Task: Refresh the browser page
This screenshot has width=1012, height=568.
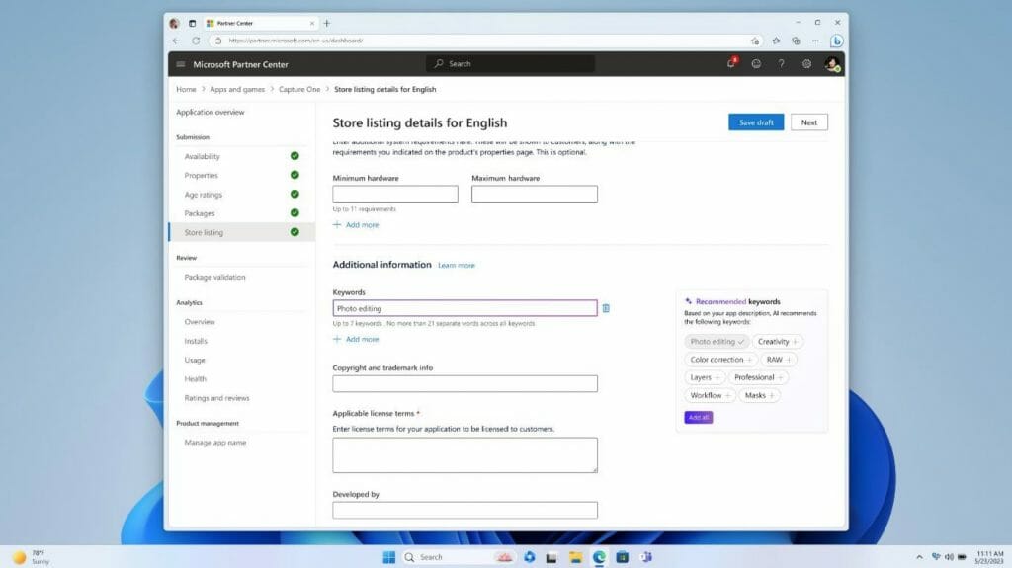Action: 196,41
